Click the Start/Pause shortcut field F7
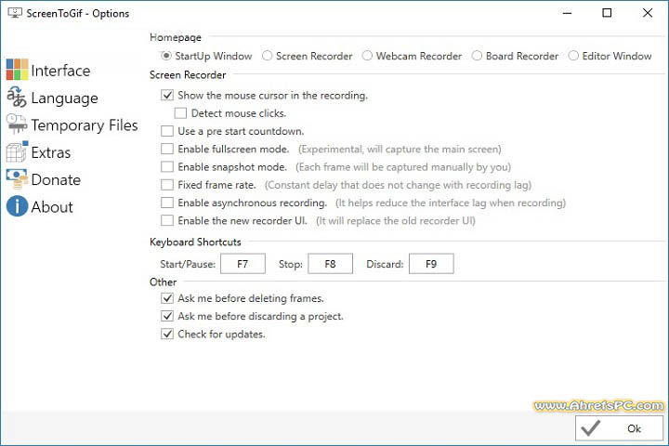Screen dimensions: 669x446 tap(243, 263)
